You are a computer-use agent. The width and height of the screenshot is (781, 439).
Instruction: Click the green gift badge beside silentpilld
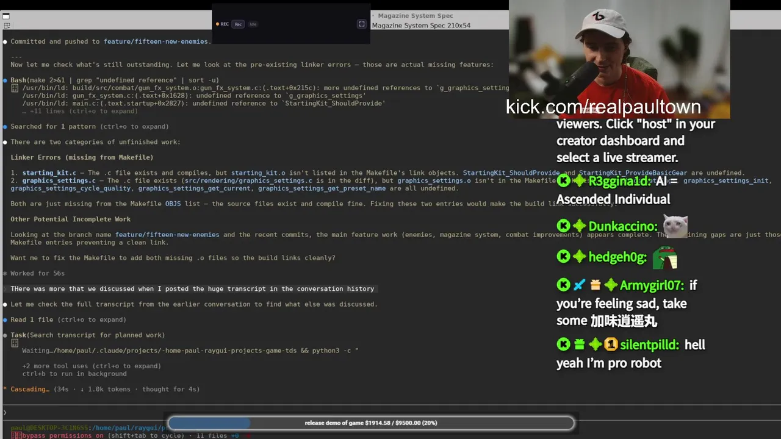tap(579, 345)
